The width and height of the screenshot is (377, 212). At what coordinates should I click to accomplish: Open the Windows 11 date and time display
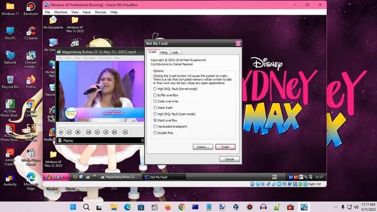(x=368, y=207)
